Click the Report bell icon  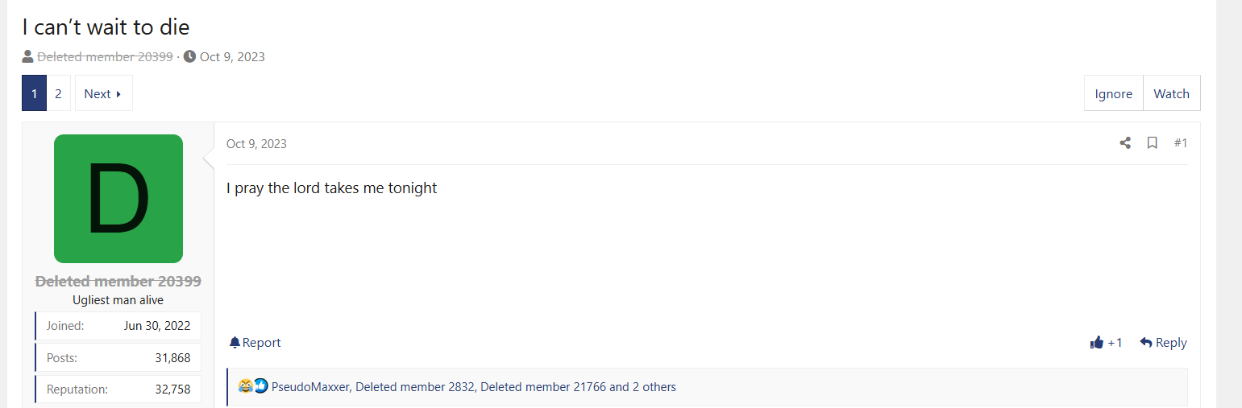235,343
